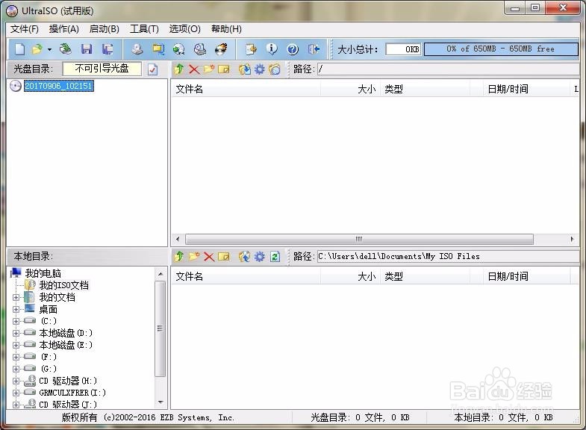Select 我的ISO文档 in the local tree
Viewport: 586px width, 430px height.
tap(64, 285)
